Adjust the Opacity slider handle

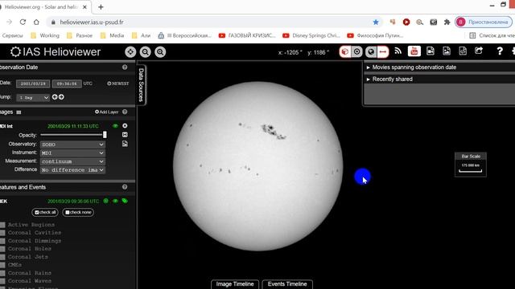click(105, 135)
